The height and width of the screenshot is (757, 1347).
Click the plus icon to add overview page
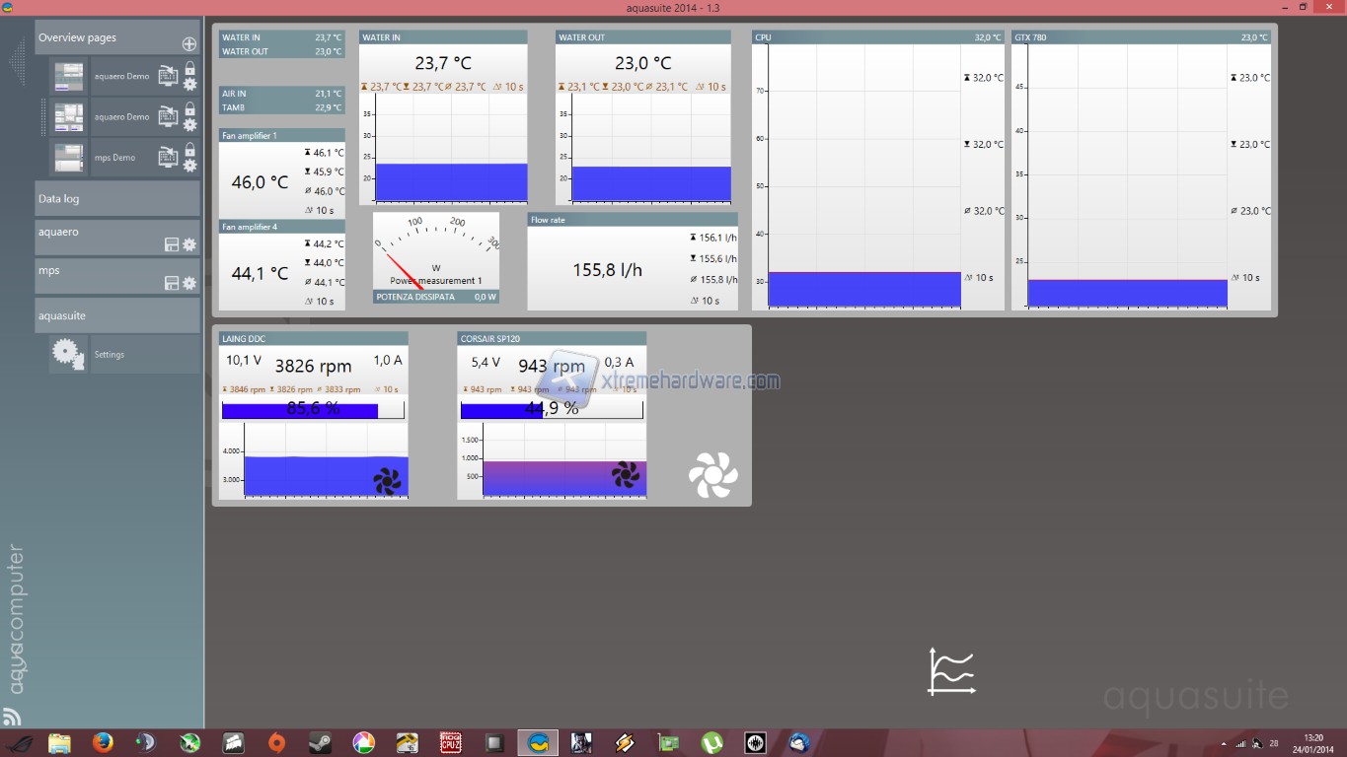(188, 45)
